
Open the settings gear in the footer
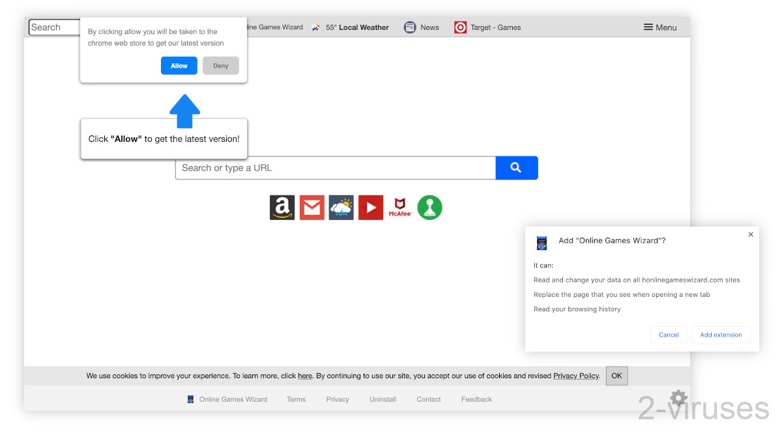[678, 398]
